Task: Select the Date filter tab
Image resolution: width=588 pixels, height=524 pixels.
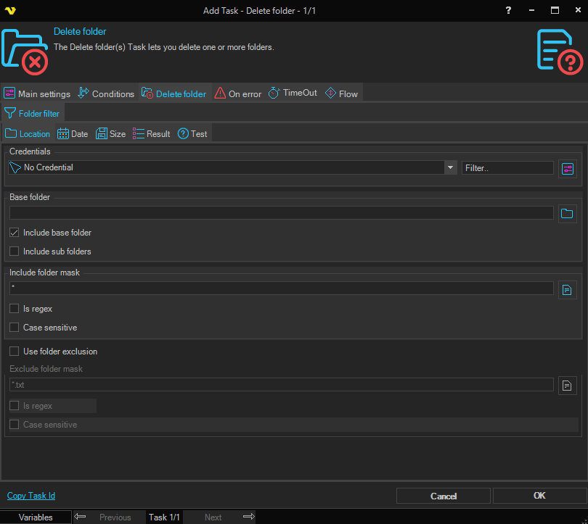Action: point(73,134)
